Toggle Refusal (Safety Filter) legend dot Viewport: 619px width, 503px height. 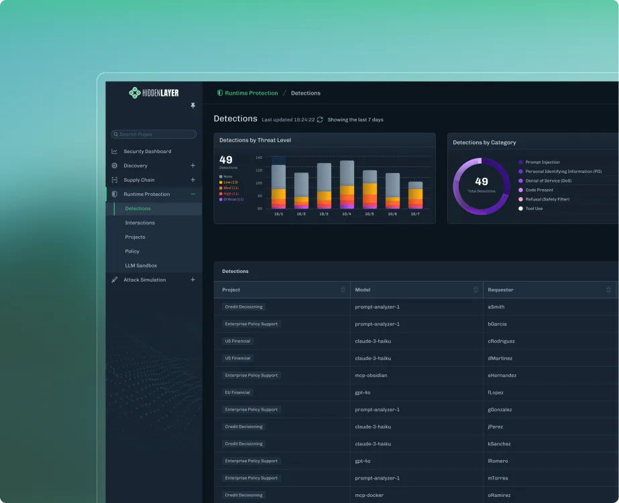[520, 199]
